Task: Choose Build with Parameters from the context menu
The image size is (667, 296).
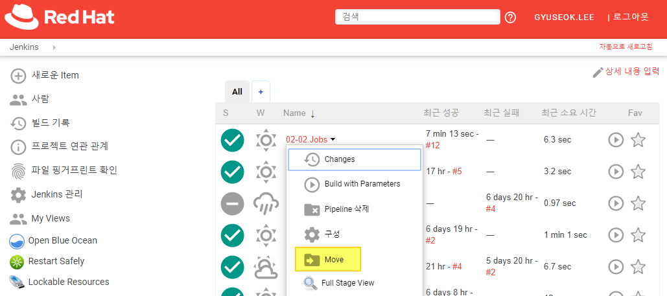Action: pos(362,184)
